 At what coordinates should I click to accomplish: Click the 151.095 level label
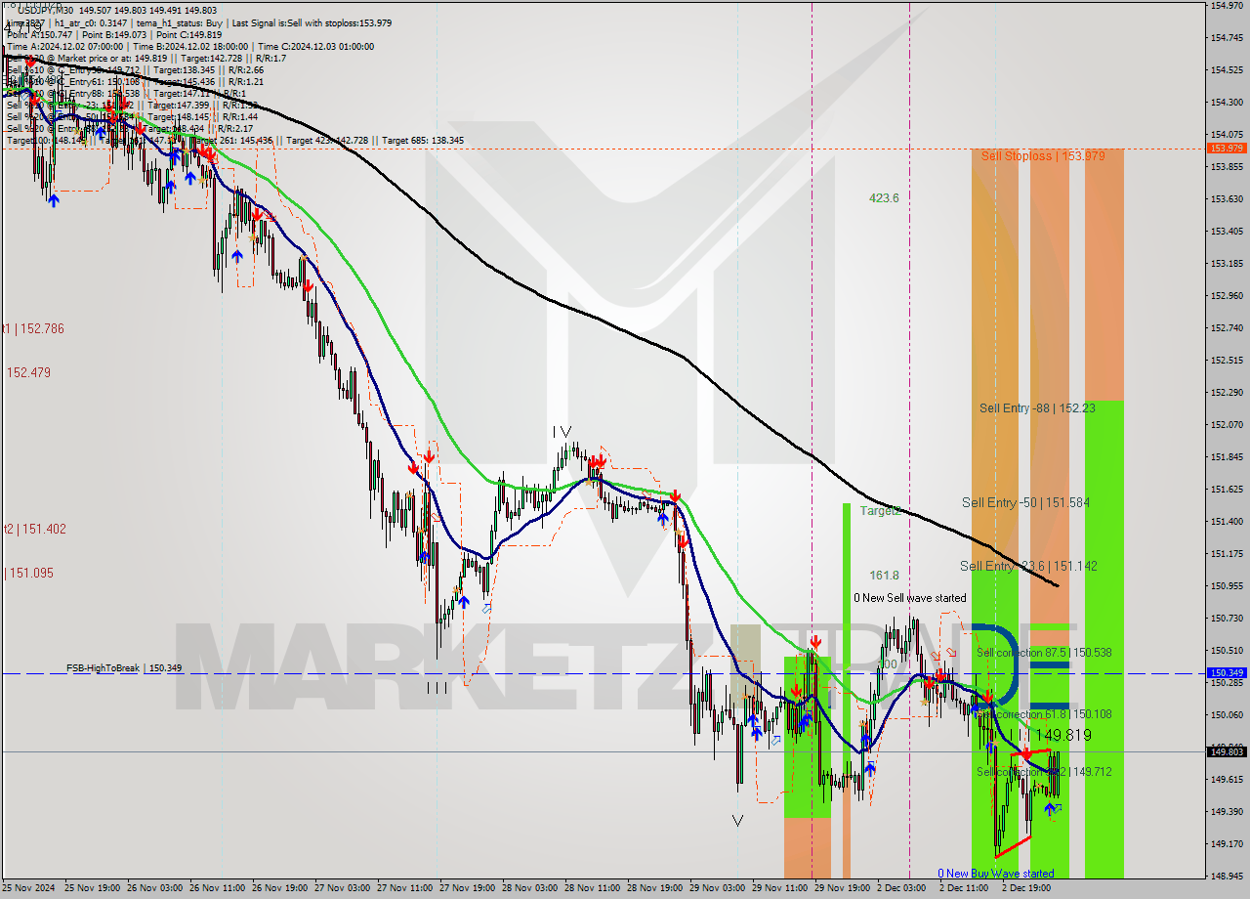pyautogui.click(x=30, y=573)
